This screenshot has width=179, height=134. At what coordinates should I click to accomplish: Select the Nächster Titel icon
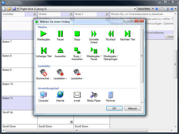click(x=128, y=34)
